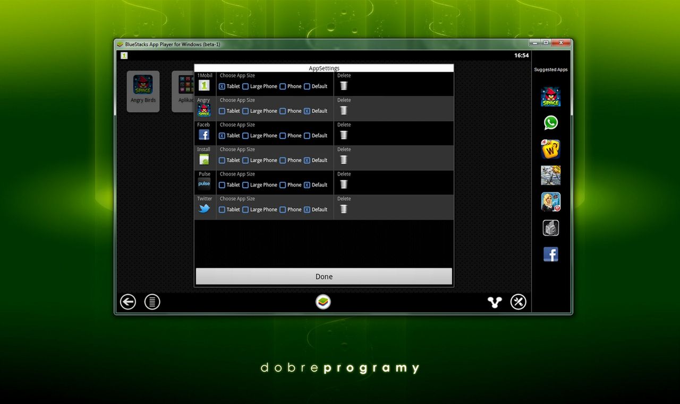The height and width of the screenshot is (404, 680).
Task: Click the Twitter app name label
Action: point(205,199)
